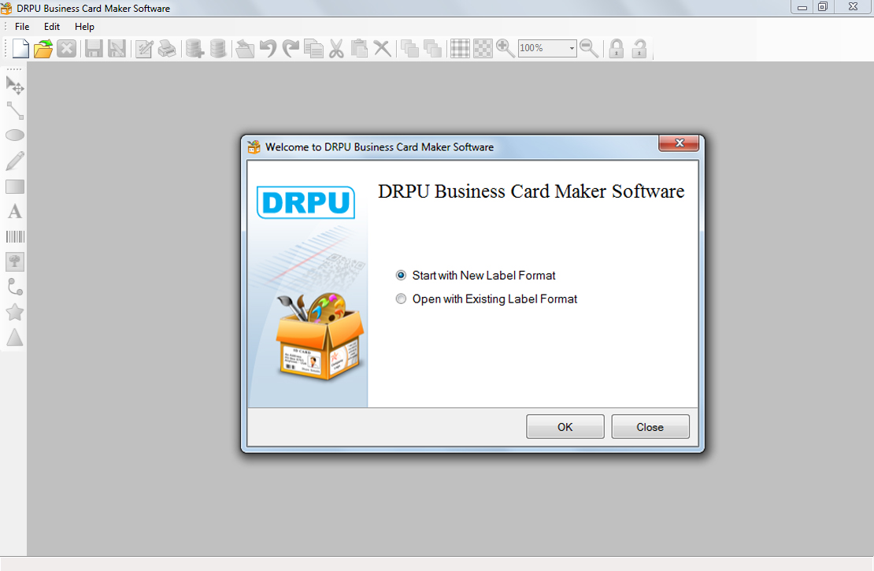The height and width of the screenshot is (571, 874).
Task: Select the arrow move/select tool
Action: tap(15, 85)
